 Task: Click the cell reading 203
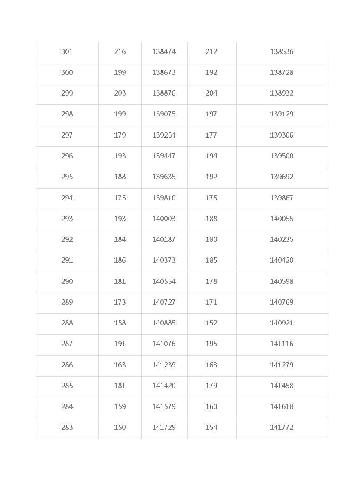[x=120, y=93]
